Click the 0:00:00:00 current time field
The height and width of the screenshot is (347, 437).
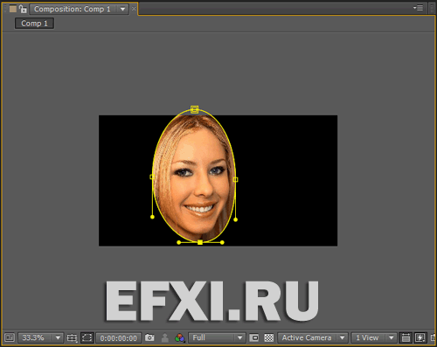tap(119, 338)
